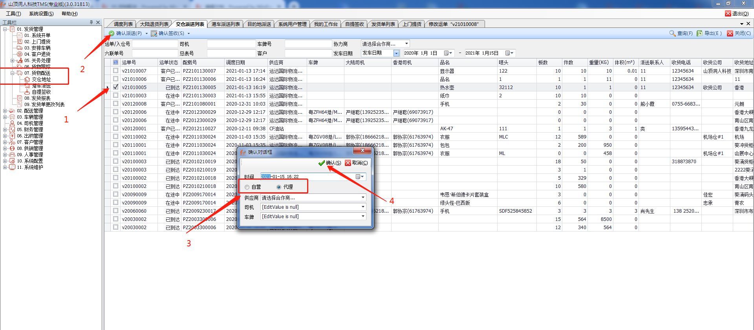
Task: Click the 确认派送(P) green check icon
Action: point(112,33)
